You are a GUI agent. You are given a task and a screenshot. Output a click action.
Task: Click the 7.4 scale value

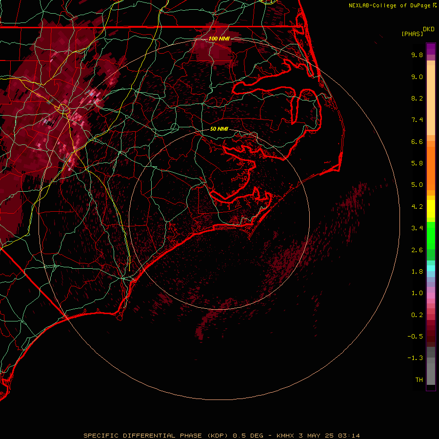point(417,120)
